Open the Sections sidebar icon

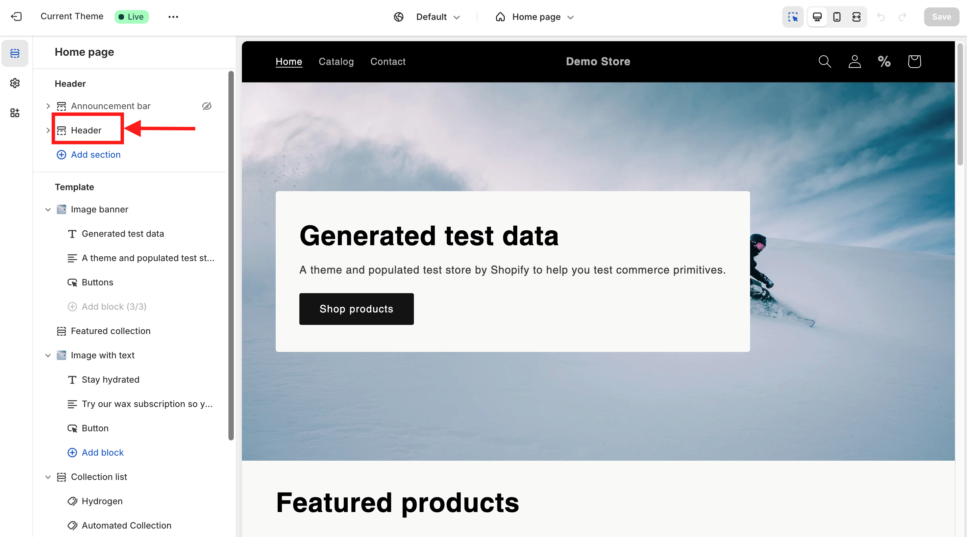(x=15, y=53)
